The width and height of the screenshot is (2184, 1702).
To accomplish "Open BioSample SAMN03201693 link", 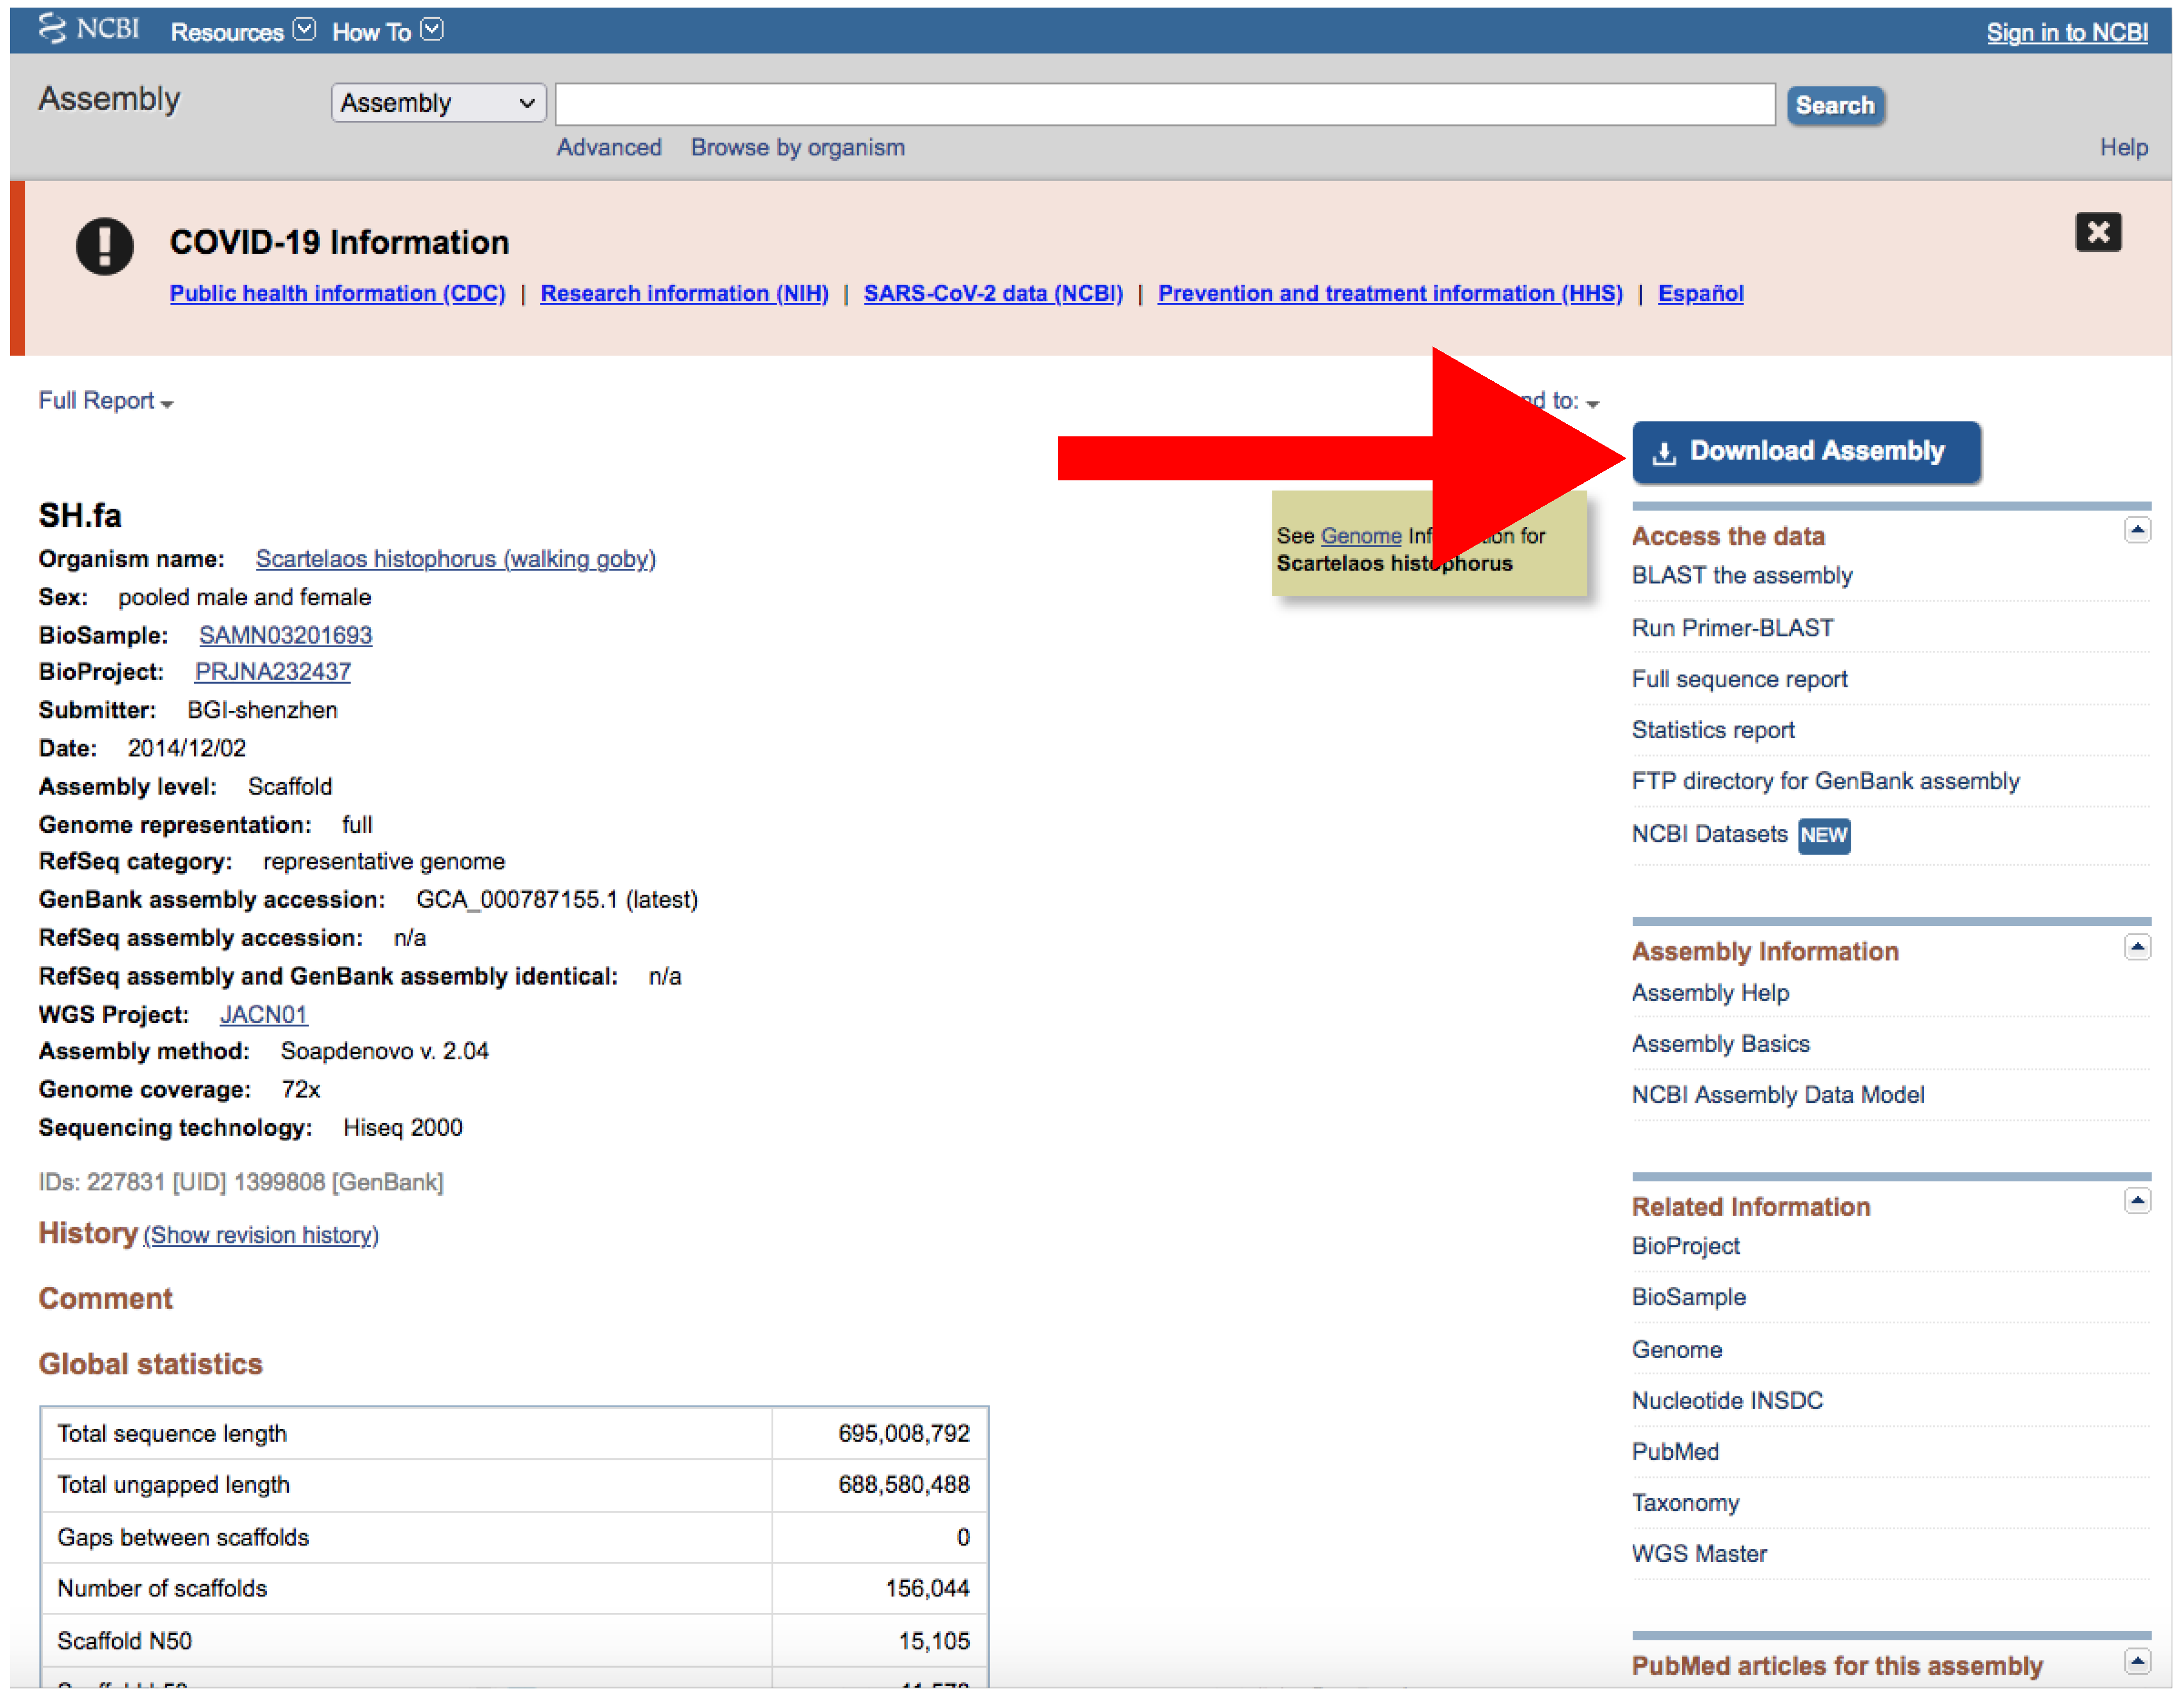I will [285, 635].
